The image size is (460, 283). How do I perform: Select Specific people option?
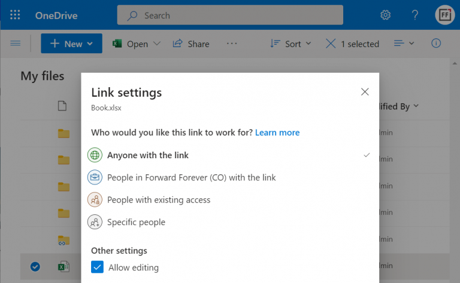pos(136,222)
